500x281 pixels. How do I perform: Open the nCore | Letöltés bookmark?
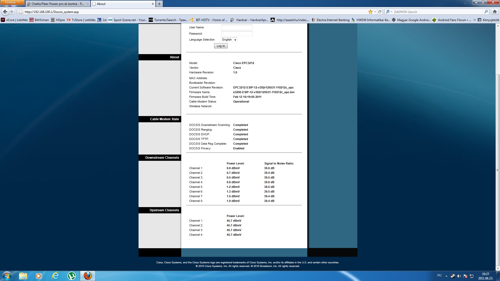pyautogui.click(x=14, y=20)
